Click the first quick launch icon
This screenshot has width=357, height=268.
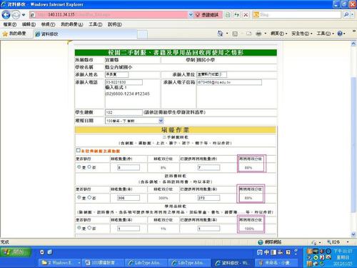click(42, 252)
